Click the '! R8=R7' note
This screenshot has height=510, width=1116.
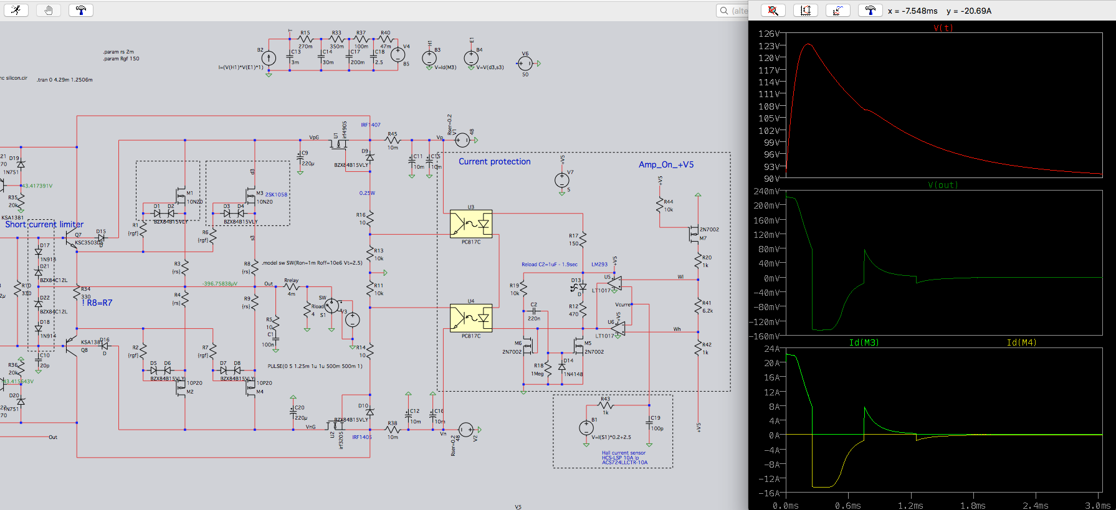97,303
